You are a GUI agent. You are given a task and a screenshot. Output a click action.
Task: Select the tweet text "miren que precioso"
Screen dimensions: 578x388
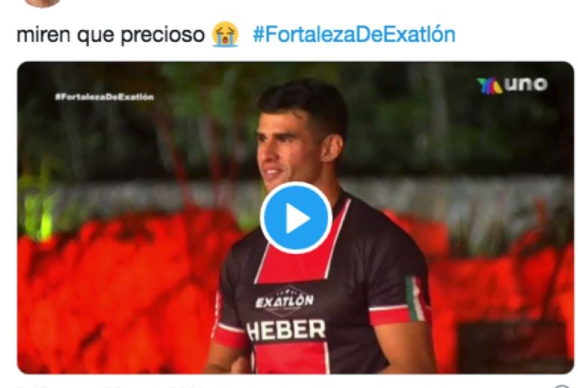111,35
